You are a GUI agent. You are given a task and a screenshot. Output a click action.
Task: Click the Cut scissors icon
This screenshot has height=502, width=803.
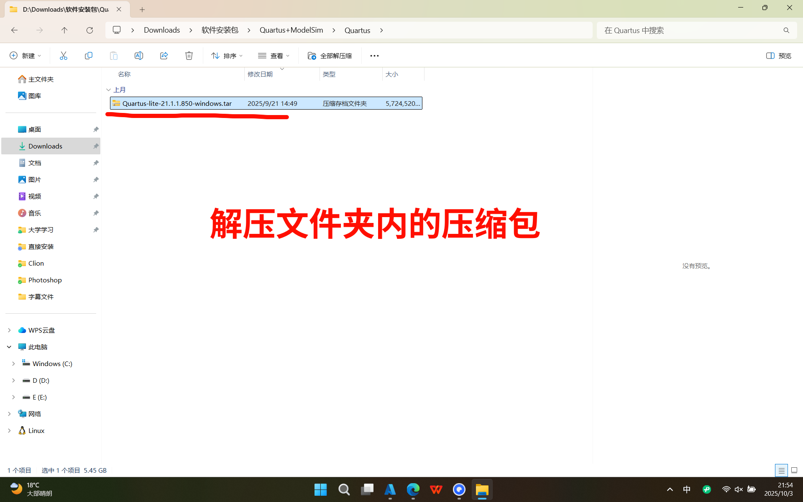point(64,56)
